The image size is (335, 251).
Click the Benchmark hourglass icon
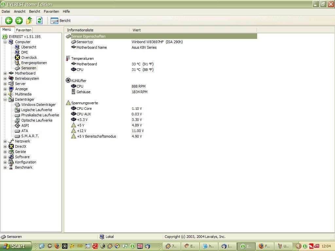(11, 167)
